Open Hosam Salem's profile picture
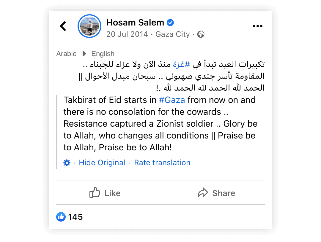Screen dimensions: 321x242 tap(89, 26)
